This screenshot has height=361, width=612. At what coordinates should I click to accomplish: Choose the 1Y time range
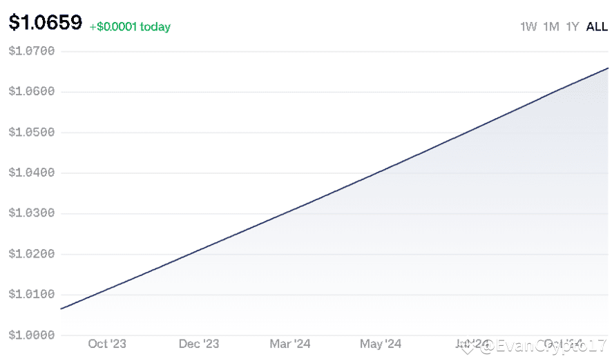point(572,27)
